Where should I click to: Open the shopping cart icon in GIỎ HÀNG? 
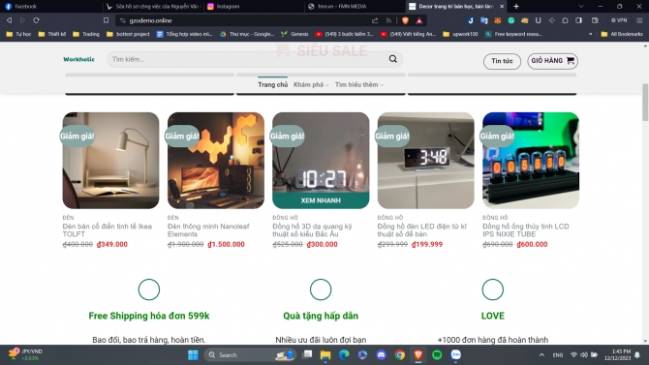[571, 61]
